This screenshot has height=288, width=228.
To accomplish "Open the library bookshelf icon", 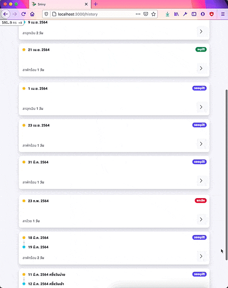I will pyautogui.click(x=176, y=14).
